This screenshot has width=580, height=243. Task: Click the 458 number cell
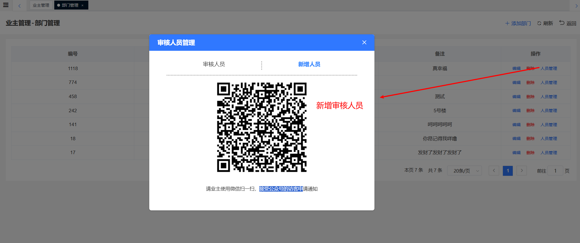pos(73,97)
